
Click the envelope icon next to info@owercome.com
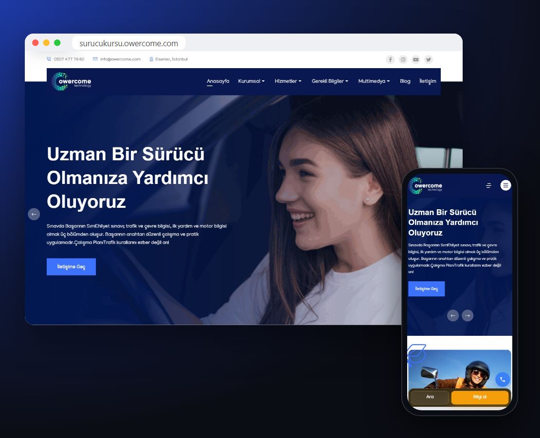click(95, 59)
